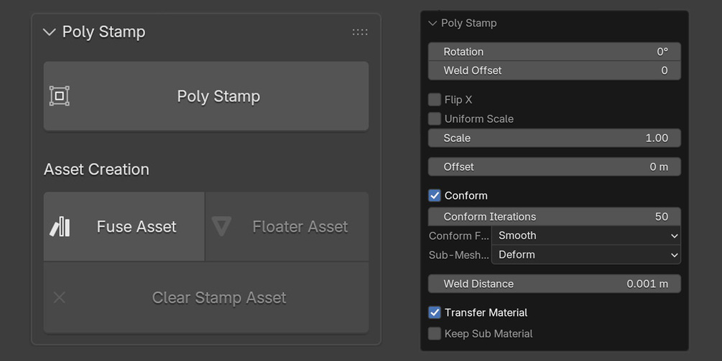Click the Floater Asset triangle icon
722x361 pixels.
pyautogui.click(x=221, y=227)
